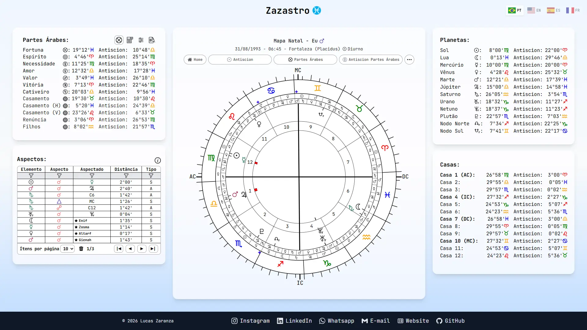Viewport: 587px width, 330px height.
Task: Click the Part of Fortune icon in Partes Árabes header
Action: coord(119,40)
